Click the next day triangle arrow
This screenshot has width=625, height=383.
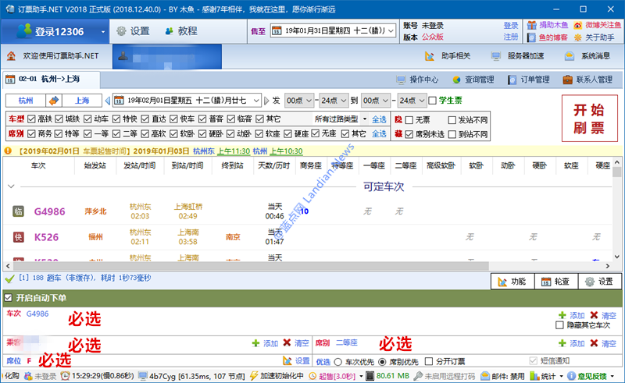pos(266,101)
